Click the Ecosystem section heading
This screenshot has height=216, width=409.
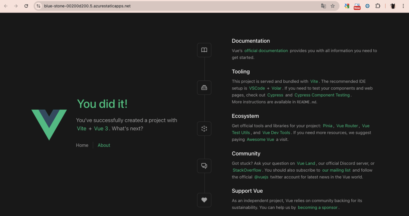(245, 116)
